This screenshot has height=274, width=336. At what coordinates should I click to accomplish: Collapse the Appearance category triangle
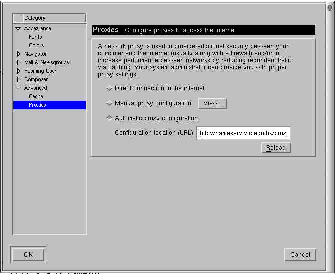coord(18,29)
